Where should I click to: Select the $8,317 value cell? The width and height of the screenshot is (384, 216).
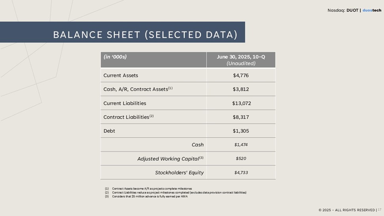[241, 117]
